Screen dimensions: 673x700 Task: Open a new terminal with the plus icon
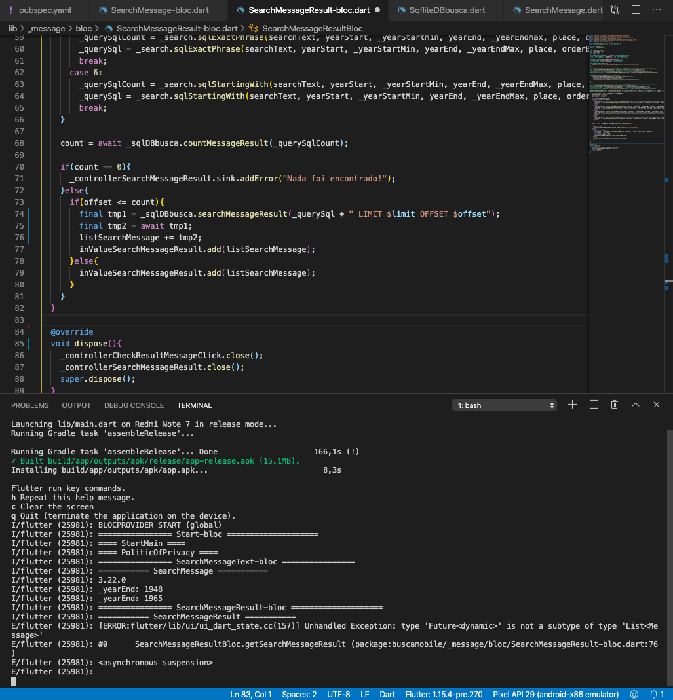click(572, 405)
